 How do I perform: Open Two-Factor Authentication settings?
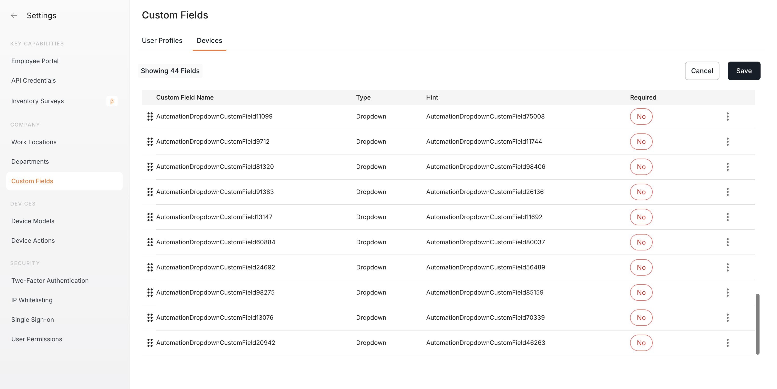pos(50,281)
